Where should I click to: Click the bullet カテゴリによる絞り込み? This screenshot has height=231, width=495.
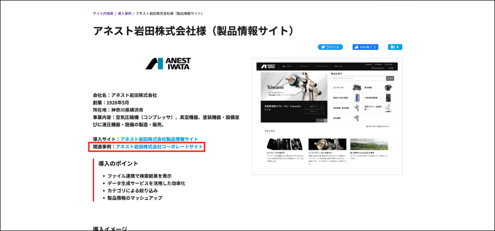[132, 190]
